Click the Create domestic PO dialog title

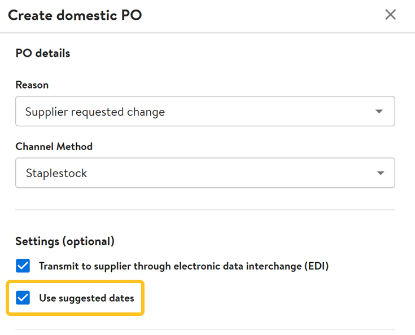point(75,15)
